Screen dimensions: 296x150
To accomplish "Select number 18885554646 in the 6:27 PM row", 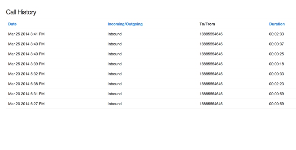I will point(211,104).
